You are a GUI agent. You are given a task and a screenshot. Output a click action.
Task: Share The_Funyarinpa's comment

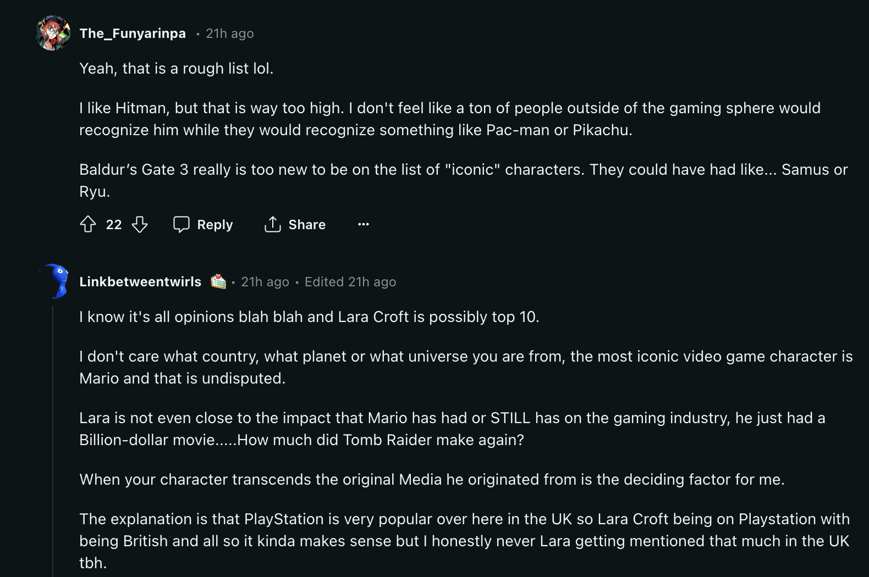(x=295, y=224)
